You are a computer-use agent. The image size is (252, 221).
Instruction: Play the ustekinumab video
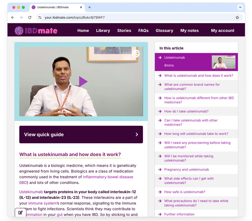point(83,82)
